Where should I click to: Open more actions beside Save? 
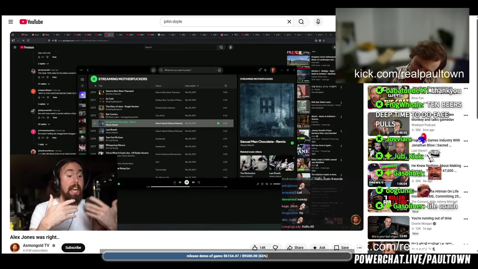(359, 248)
